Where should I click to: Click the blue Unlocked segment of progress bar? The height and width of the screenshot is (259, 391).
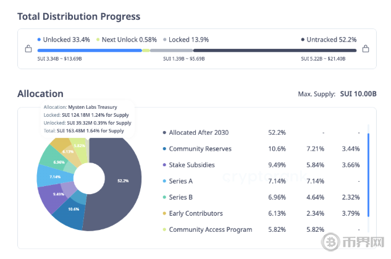point(90,51)
